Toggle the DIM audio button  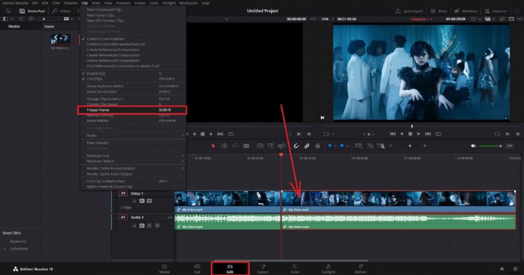(x=509, y=146)
